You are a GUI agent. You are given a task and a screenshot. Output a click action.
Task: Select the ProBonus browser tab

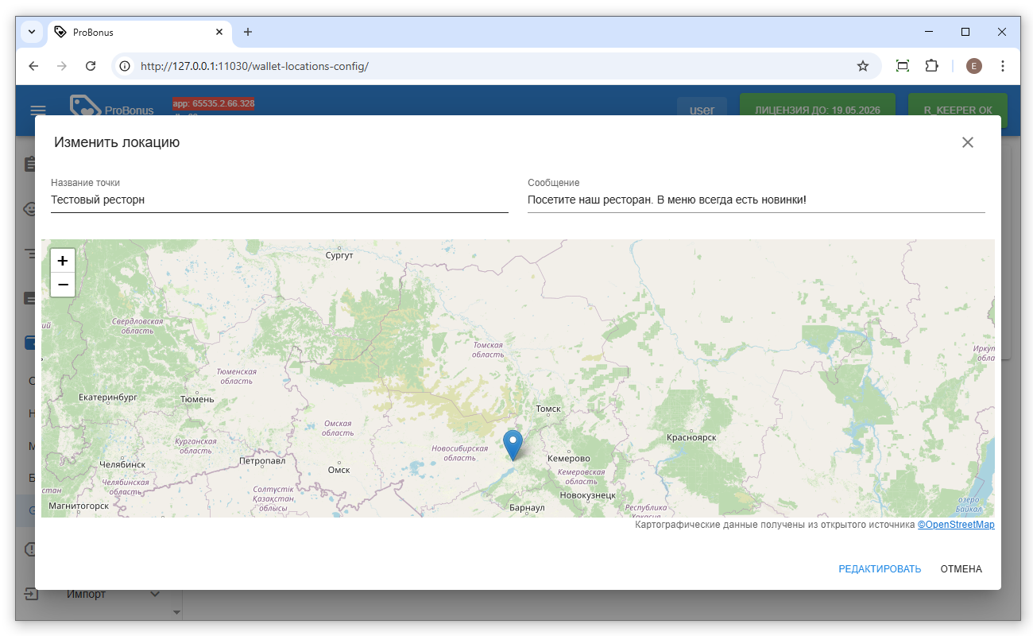135,32
